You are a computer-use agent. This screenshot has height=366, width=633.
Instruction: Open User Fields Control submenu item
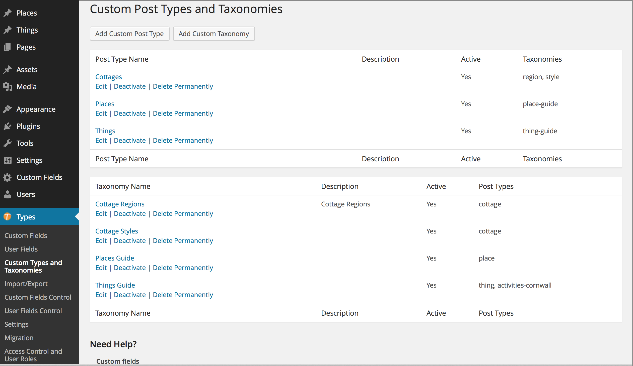click(33, 311)
